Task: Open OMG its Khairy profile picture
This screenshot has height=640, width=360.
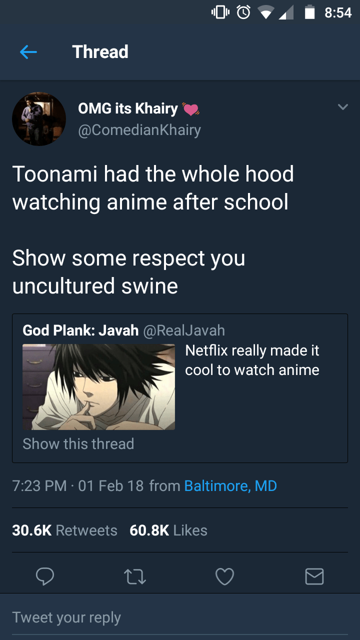Action: tap(39, 119)
